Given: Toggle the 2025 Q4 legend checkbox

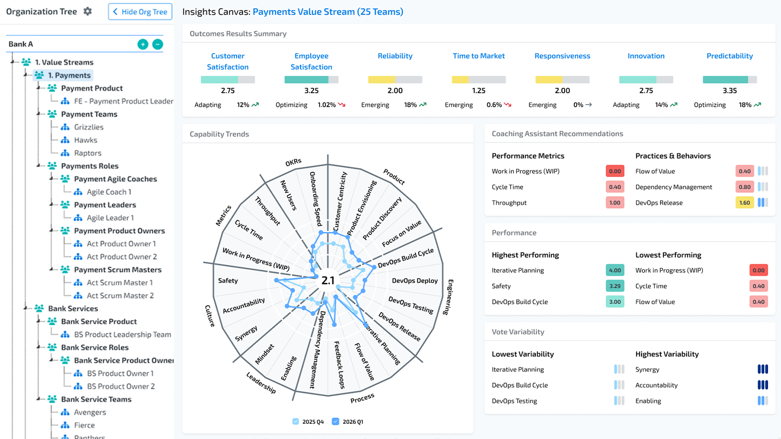Looking at the screenshot, I should coord(296,422).
